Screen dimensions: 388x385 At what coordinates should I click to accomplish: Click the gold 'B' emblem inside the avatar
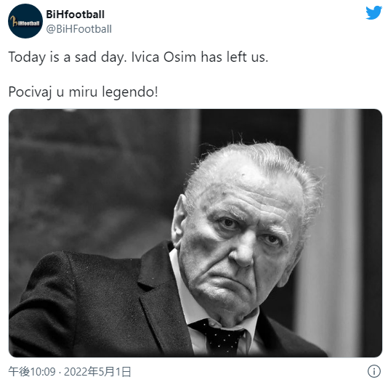(14, 21)
